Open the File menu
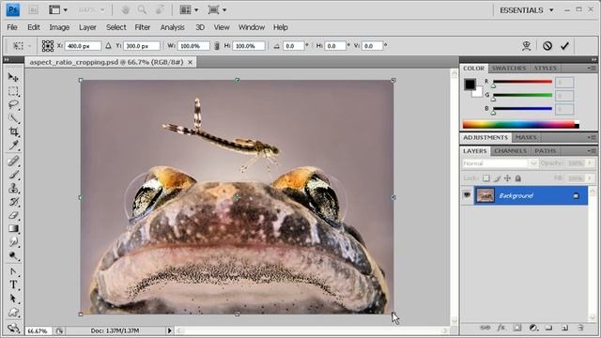Viewport: 601px width, 338px height. tap(12, 27)
